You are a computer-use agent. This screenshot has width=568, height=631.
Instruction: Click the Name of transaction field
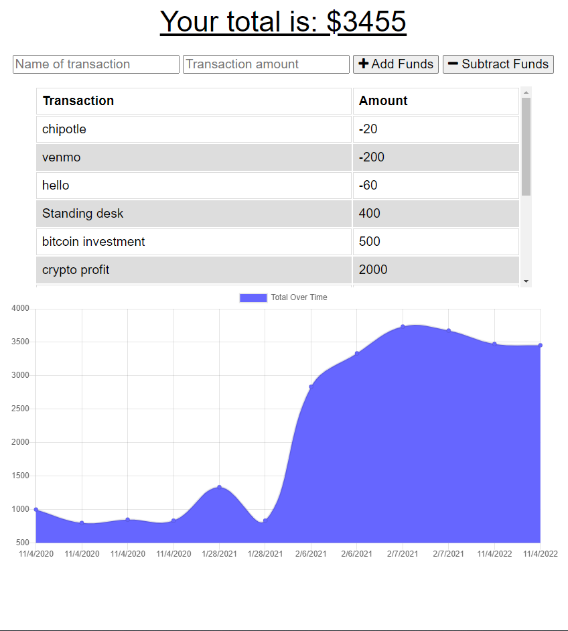[96, 64]
